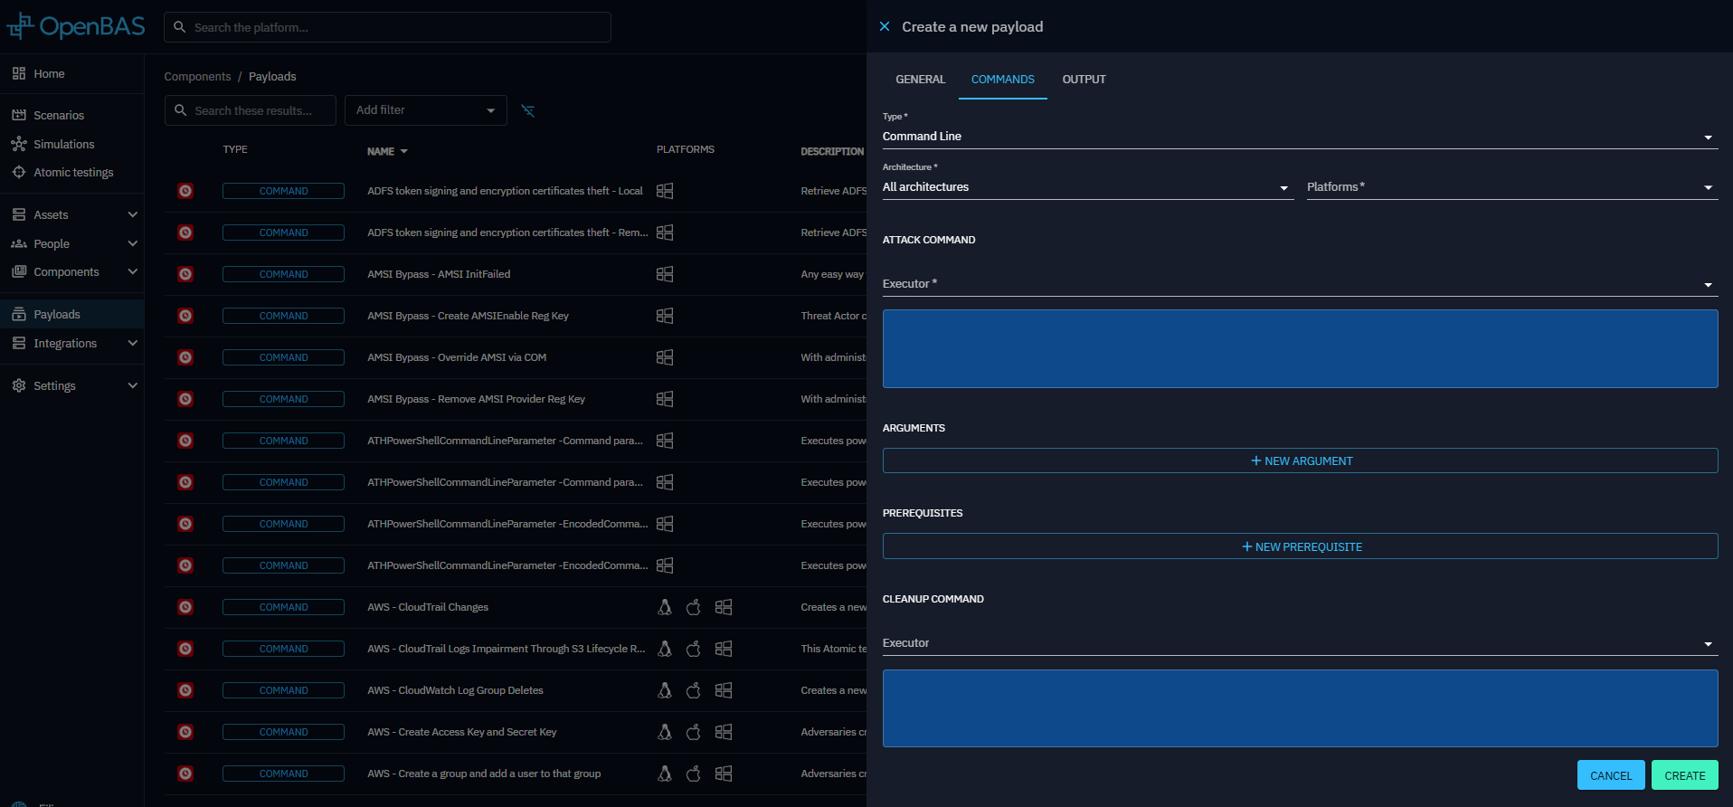Click macOS platform icon for AWS - CloudTrail Changes
1733x807 pixels.
point(694,607)
